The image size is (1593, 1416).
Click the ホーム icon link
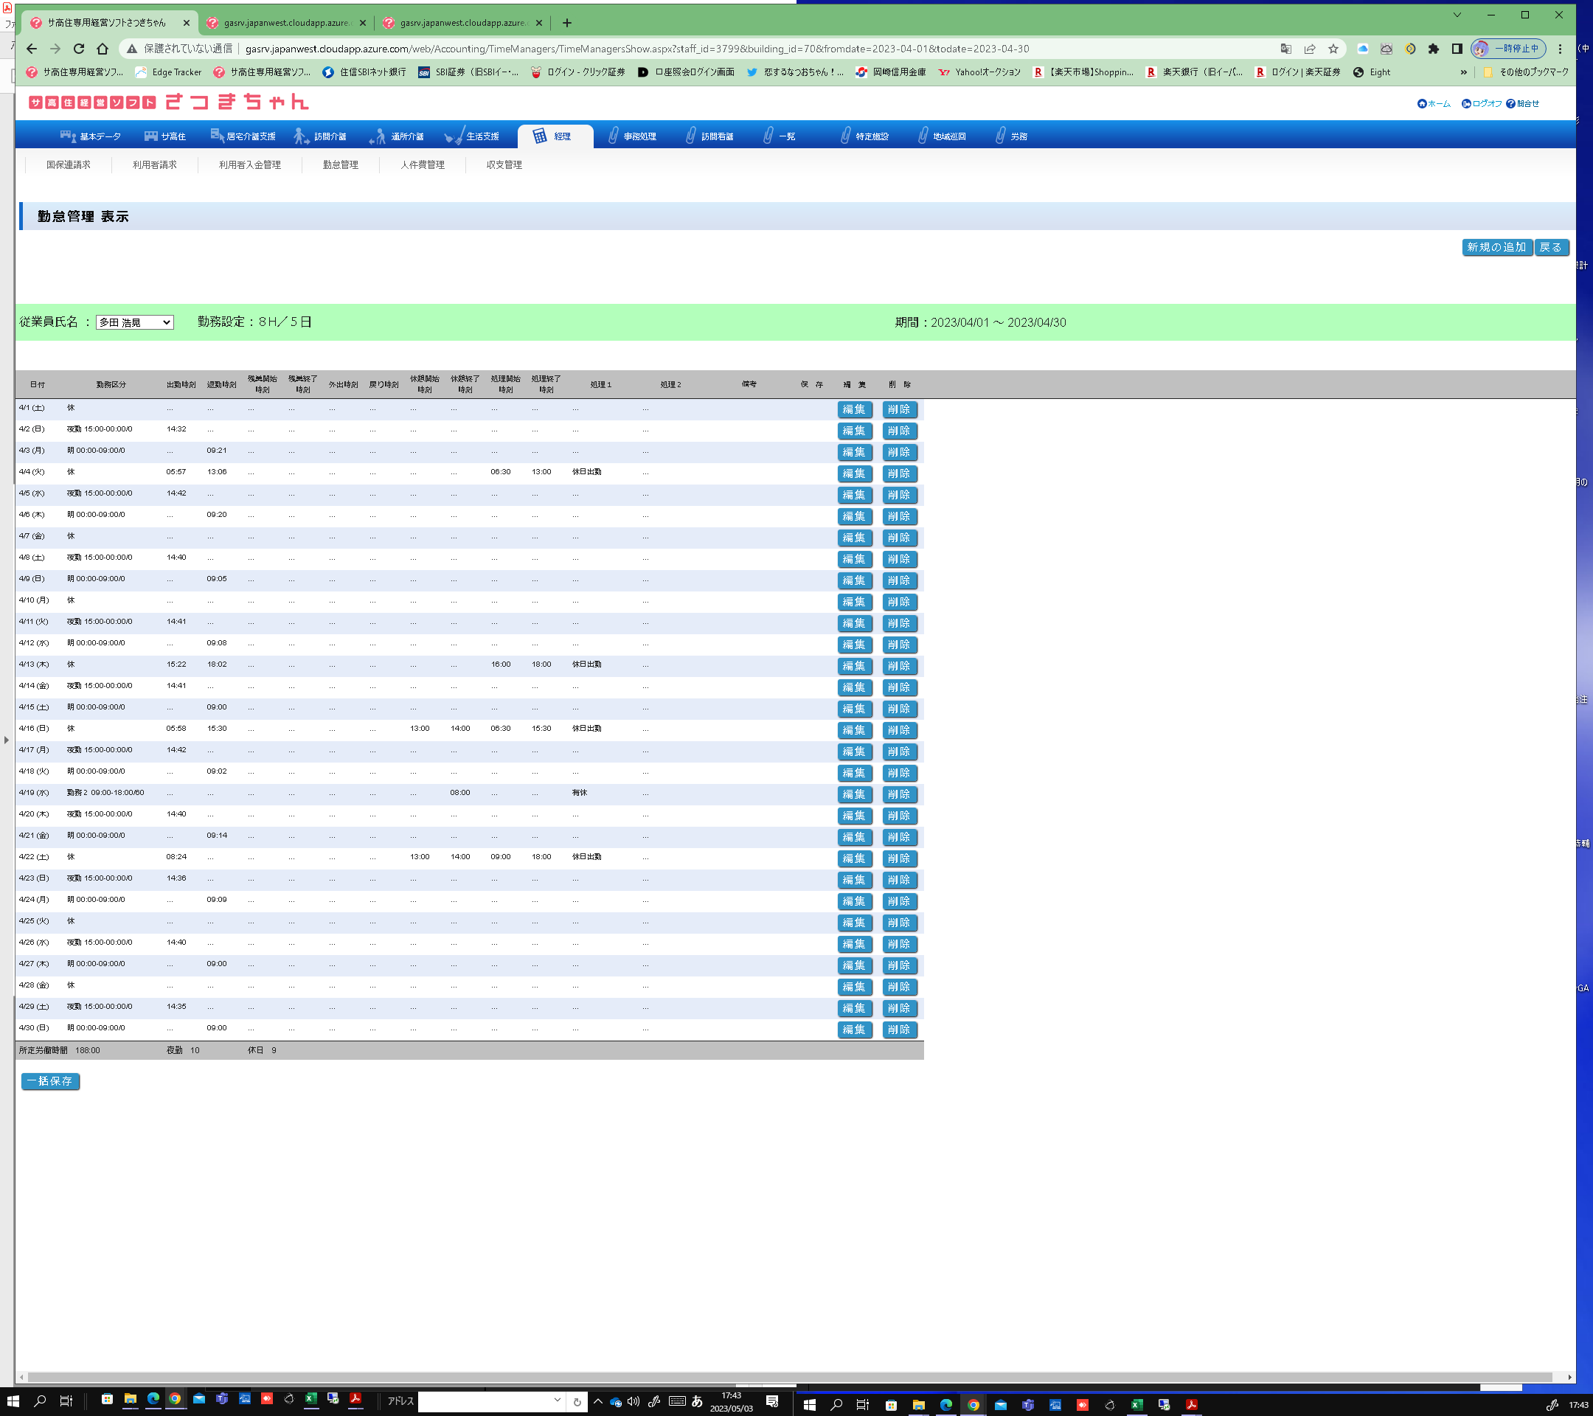pyautogui.click(x=1422, y=104)
